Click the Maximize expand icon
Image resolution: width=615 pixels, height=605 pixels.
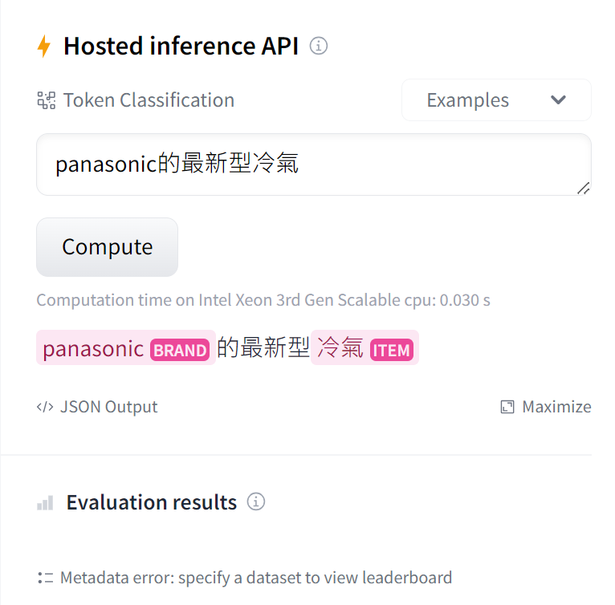[x=507, y=407]
